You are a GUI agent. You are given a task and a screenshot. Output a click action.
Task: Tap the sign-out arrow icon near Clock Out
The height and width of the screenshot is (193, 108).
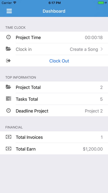pos(8,61)
